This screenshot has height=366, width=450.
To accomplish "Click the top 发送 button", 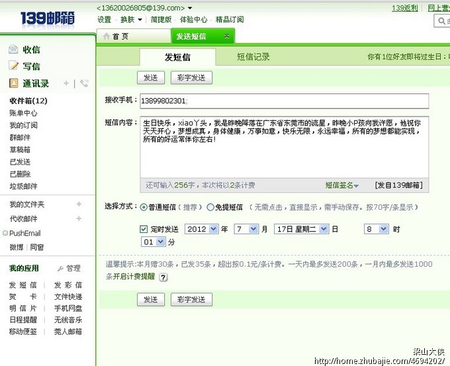I will click(x=151, y=77).
